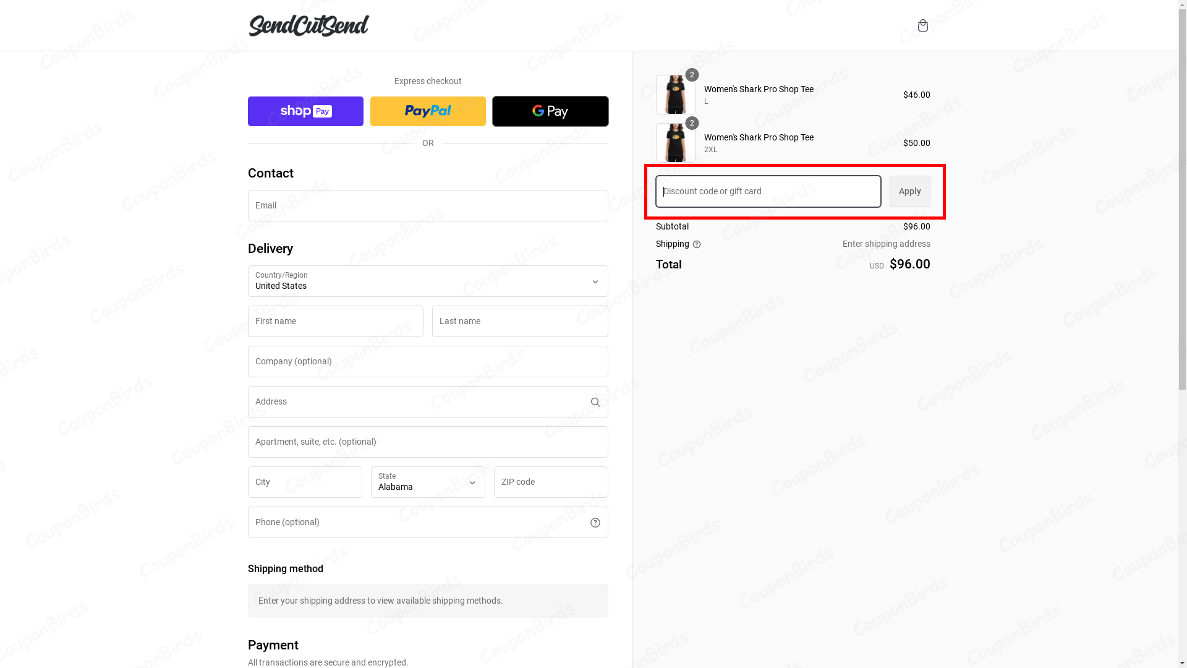
Task: Click the 2XL Shark Pro Shop Tee thumbnail
Action: (x=676, y=143)
